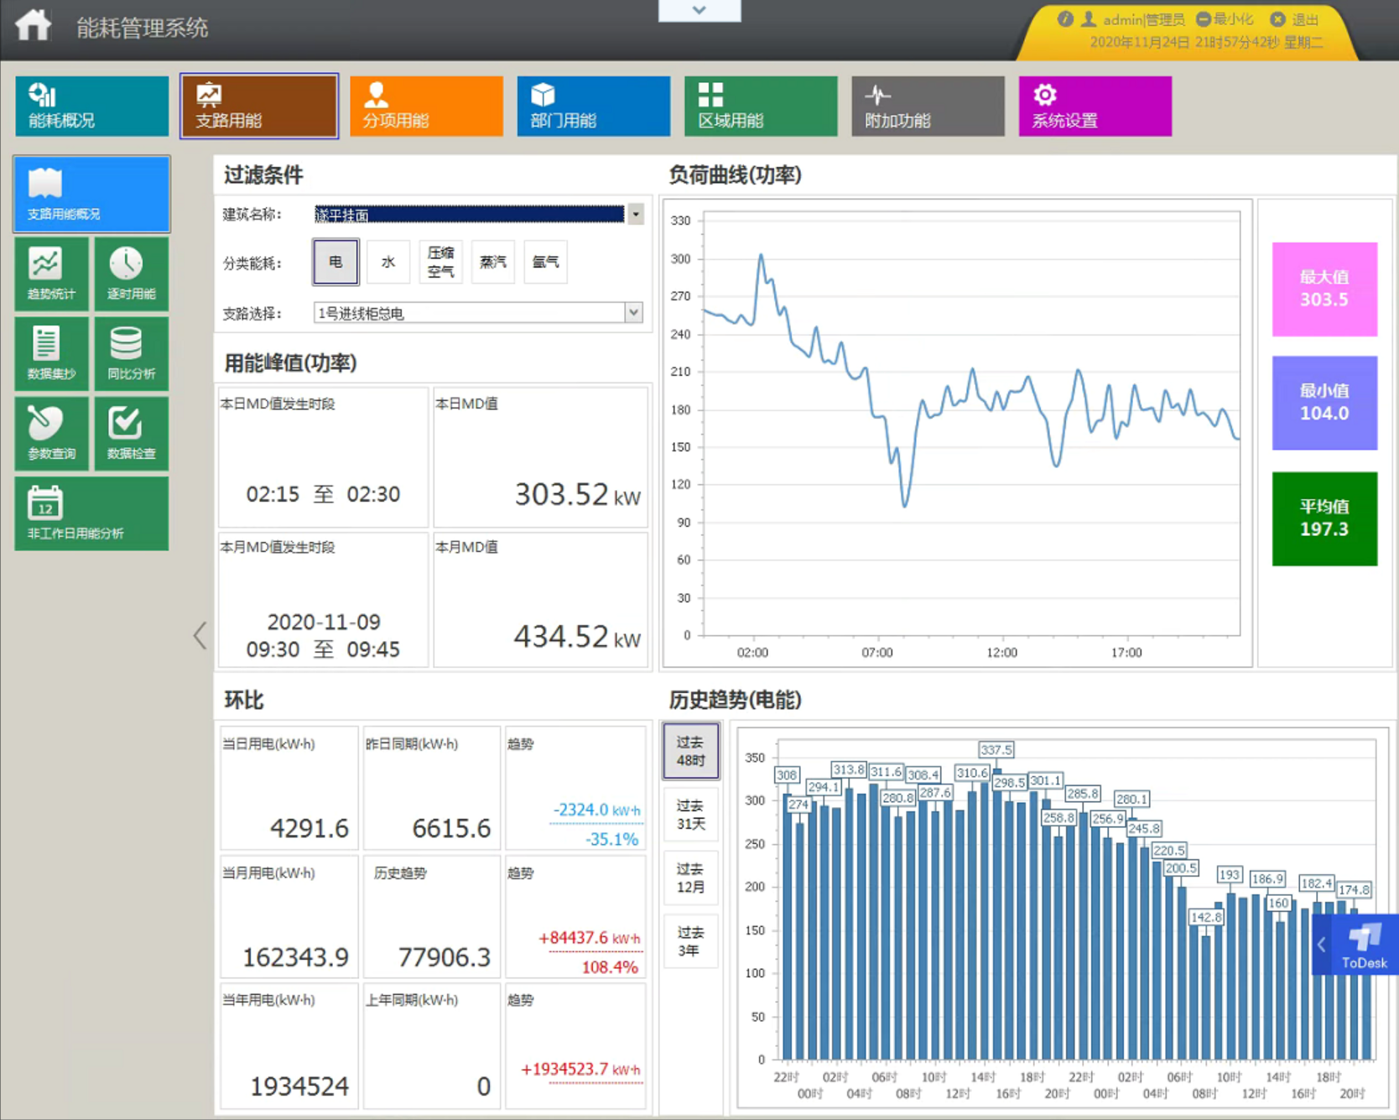
Task: Open 支路选择 branch selection dropdown
Action: 633,313
